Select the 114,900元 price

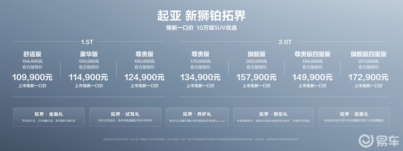(x=89, y=78)
